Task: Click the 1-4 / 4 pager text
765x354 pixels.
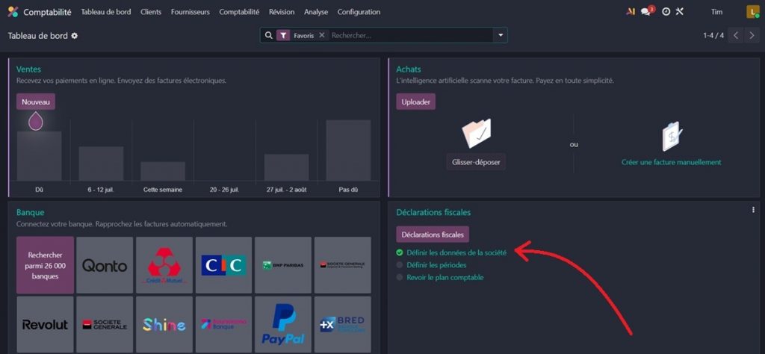Action: point(713,35)
